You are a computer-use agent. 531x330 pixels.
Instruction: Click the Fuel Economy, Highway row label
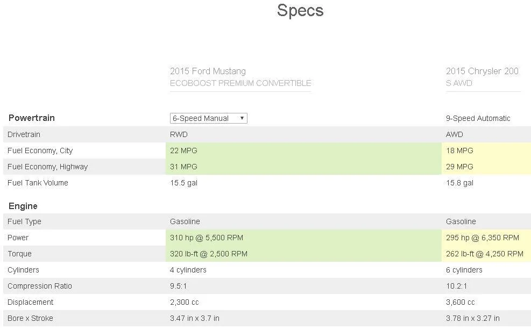coord(47,167)
